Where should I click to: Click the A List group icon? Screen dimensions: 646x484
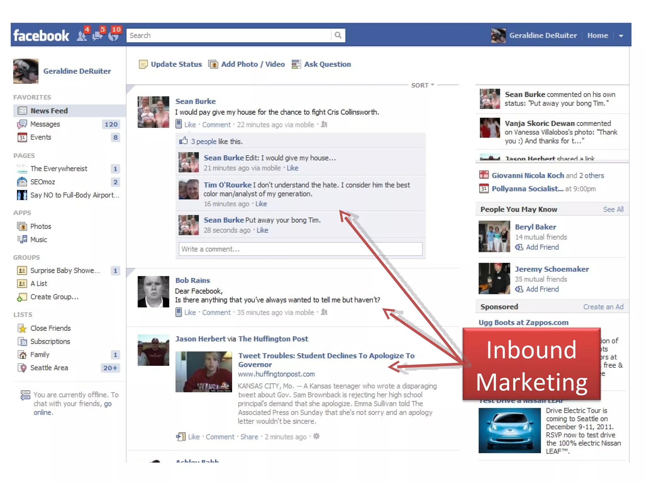pos(22,284)
